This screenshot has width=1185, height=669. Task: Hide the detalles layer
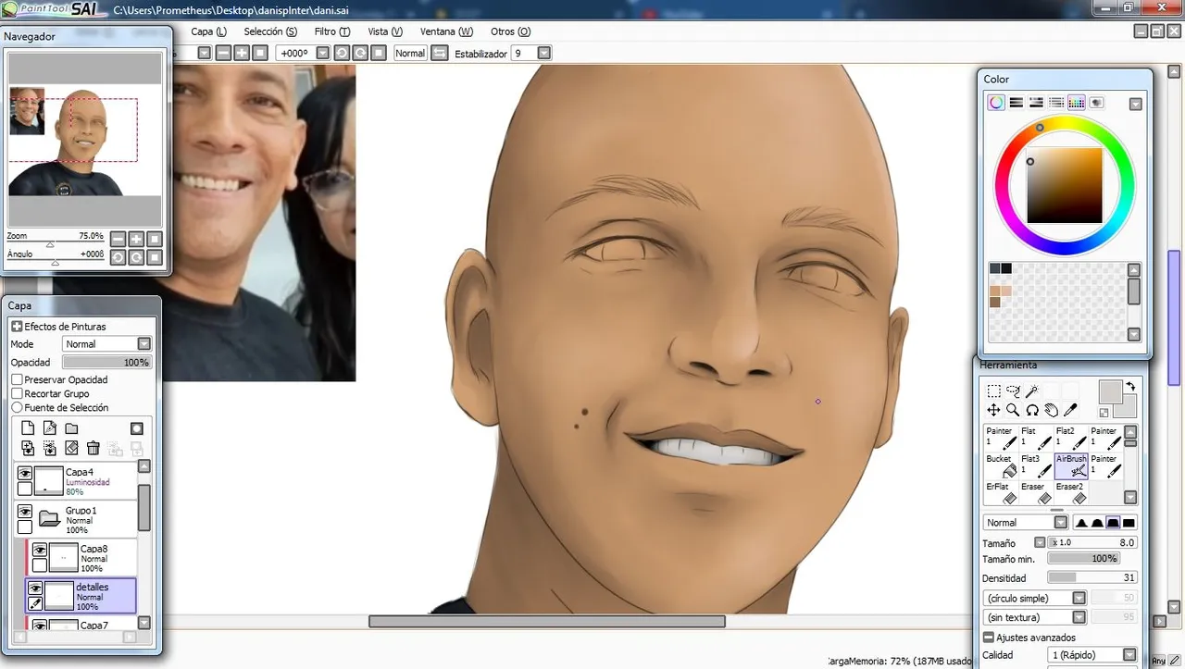pos(34,588)
